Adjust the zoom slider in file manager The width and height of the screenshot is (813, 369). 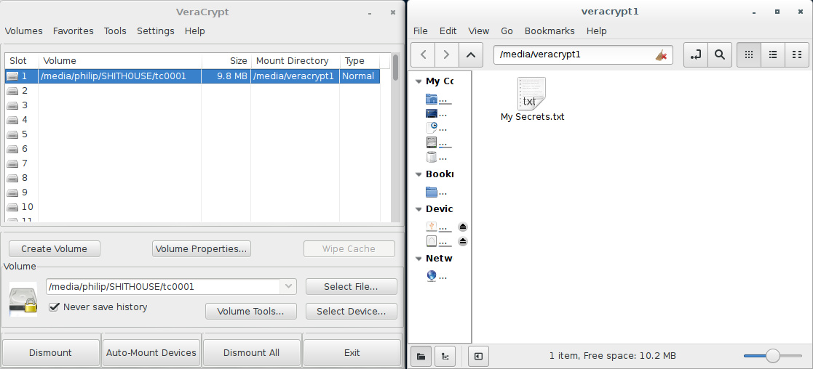[772, 356]
